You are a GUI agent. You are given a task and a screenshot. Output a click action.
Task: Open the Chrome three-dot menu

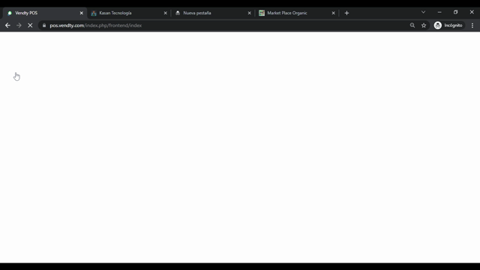click(472, 25)
